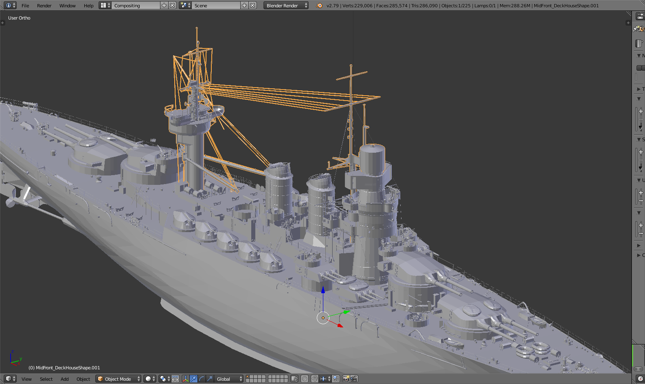Toggle the 3D manipulator widget
The height and width of the screenshot is (384, 645).
[186, 379]
